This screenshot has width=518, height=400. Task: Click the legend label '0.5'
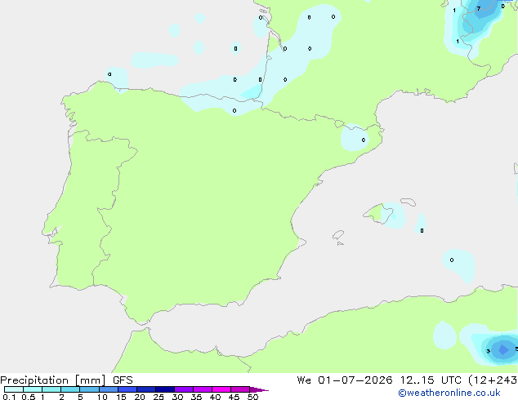(28, 397)
